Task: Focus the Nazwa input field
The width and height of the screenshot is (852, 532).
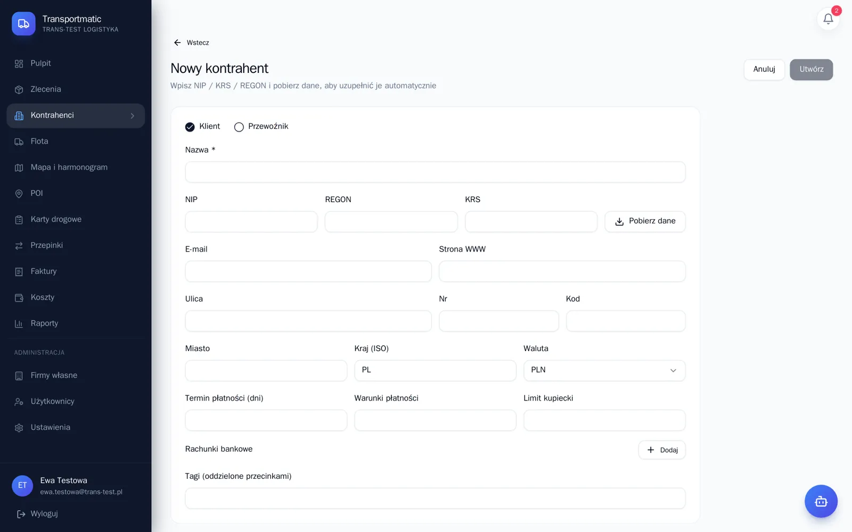Action: point(435,172)
